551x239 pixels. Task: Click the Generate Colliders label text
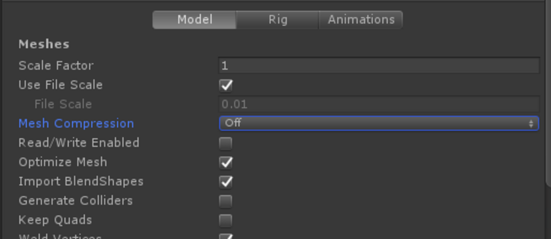coord(75,201)
